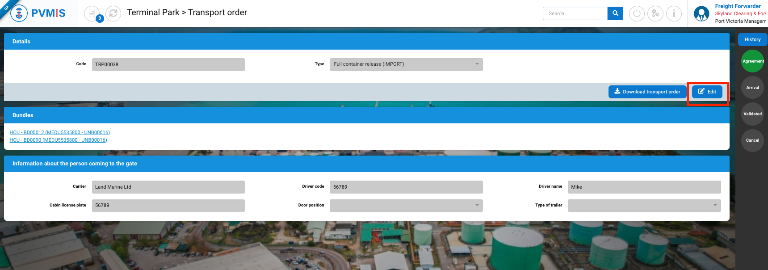Click Download transport order button

(647, 92)
